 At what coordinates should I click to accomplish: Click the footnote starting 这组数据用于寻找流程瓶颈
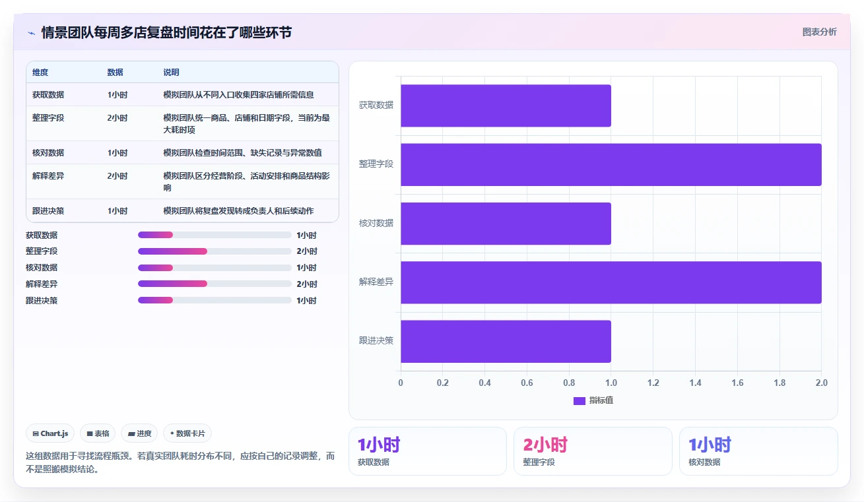[180, 463]
